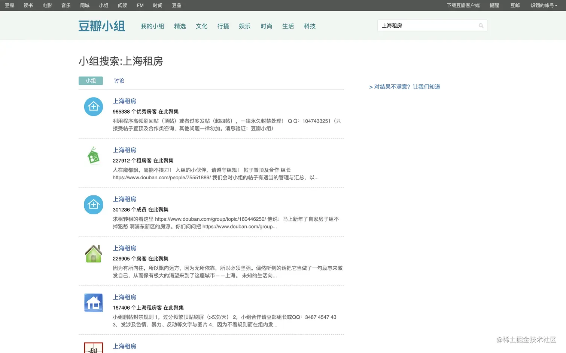Switch to the 讨论 results tab

pyautogui.click(x=119, y=81)
